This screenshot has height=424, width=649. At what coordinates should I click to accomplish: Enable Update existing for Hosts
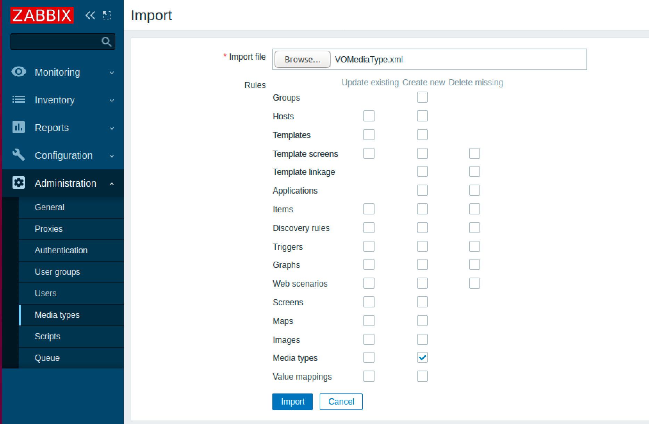[369, 116]
